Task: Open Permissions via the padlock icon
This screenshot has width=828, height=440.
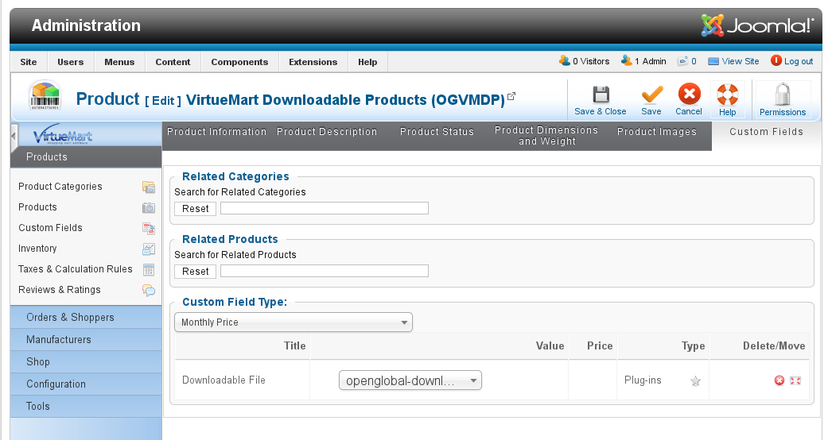Action: 783,95
